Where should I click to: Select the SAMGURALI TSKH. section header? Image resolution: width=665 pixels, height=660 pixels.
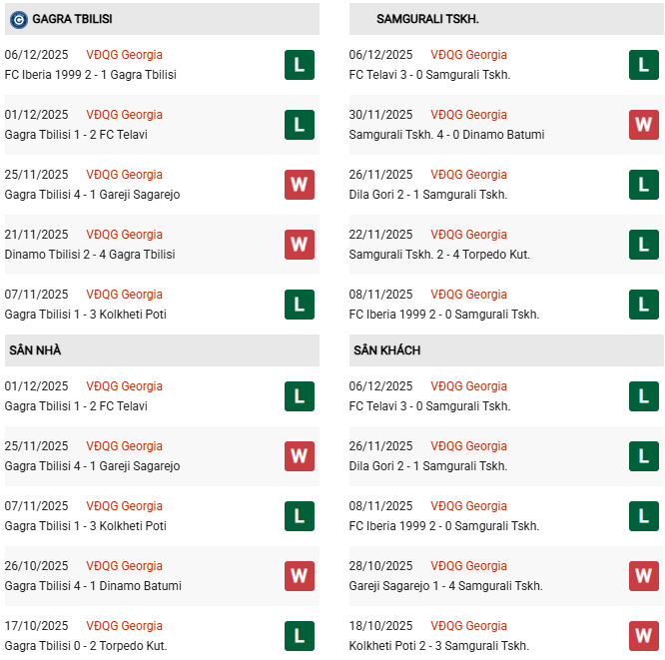click(x=427, y=19)
